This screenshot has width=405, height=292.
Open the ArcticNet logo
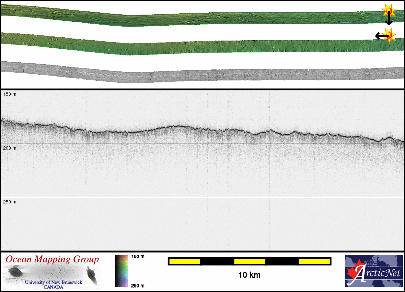[x=374, y=271]
